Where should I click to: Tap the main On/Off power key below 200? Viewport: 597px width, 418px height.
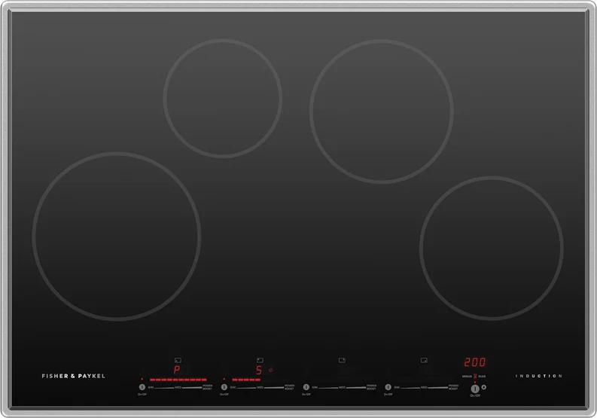click(475, 389)
